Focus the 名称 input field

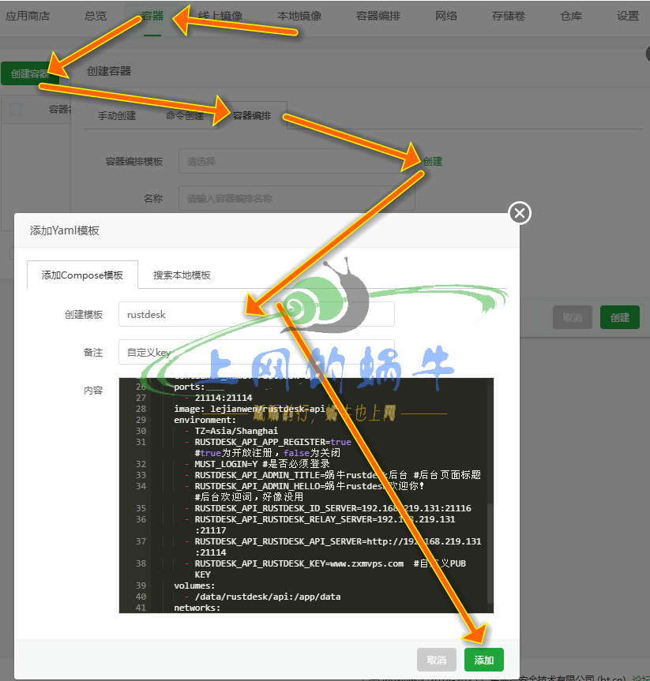[296, 199]
